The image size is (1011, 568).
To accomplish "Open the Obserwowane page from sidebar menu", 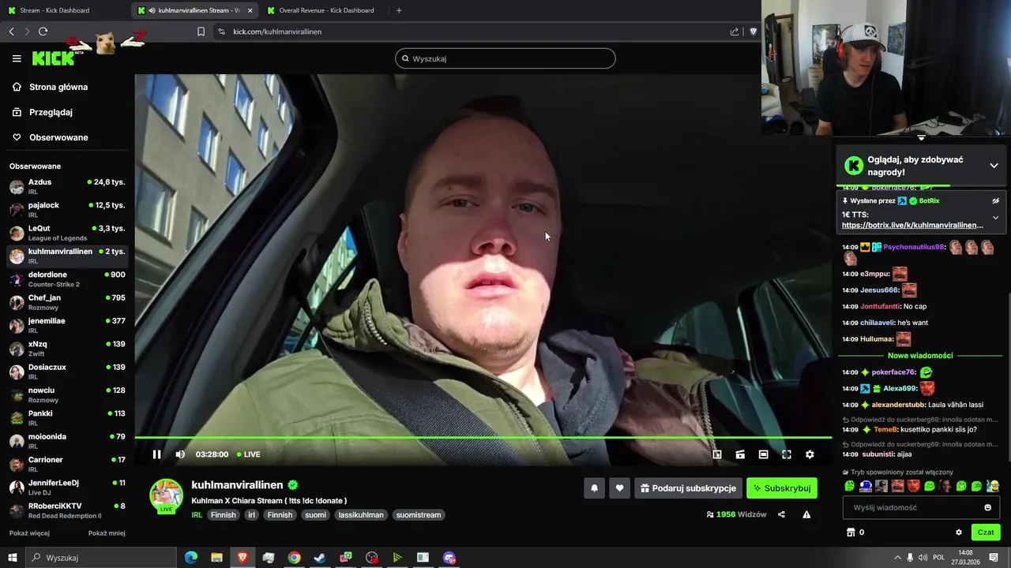I will [x=58, y=137].
